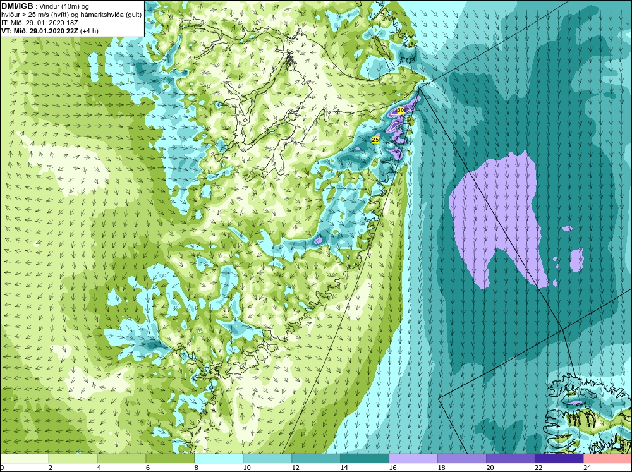Click the 0–2 m/s color swatch
The height and width of the screenshot is (472, 632).
point(24,459)
